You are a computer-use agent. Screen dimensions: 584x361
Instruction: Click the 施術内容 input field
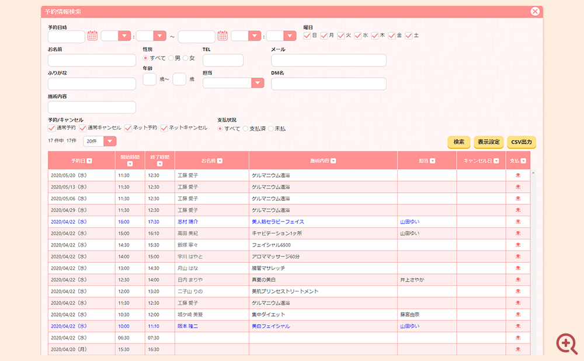pos(92,107)
